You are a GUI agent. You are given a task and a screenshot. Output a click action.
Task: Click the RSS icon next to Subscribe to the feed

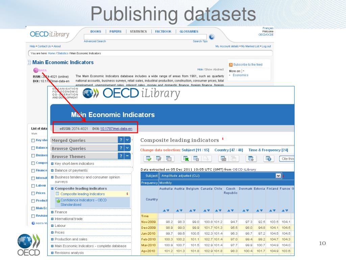tap(230, 65)
